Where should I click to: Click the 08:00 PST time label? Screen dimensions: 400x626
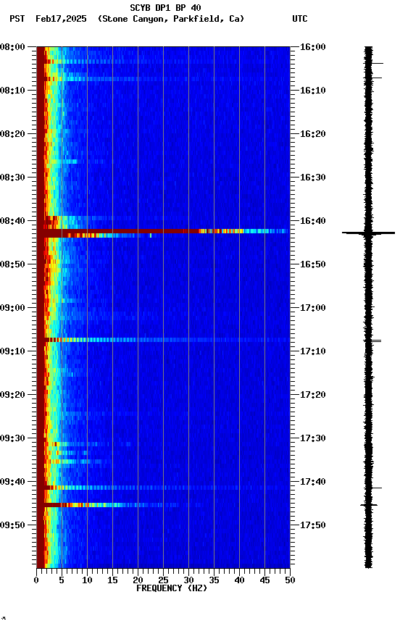12,47
